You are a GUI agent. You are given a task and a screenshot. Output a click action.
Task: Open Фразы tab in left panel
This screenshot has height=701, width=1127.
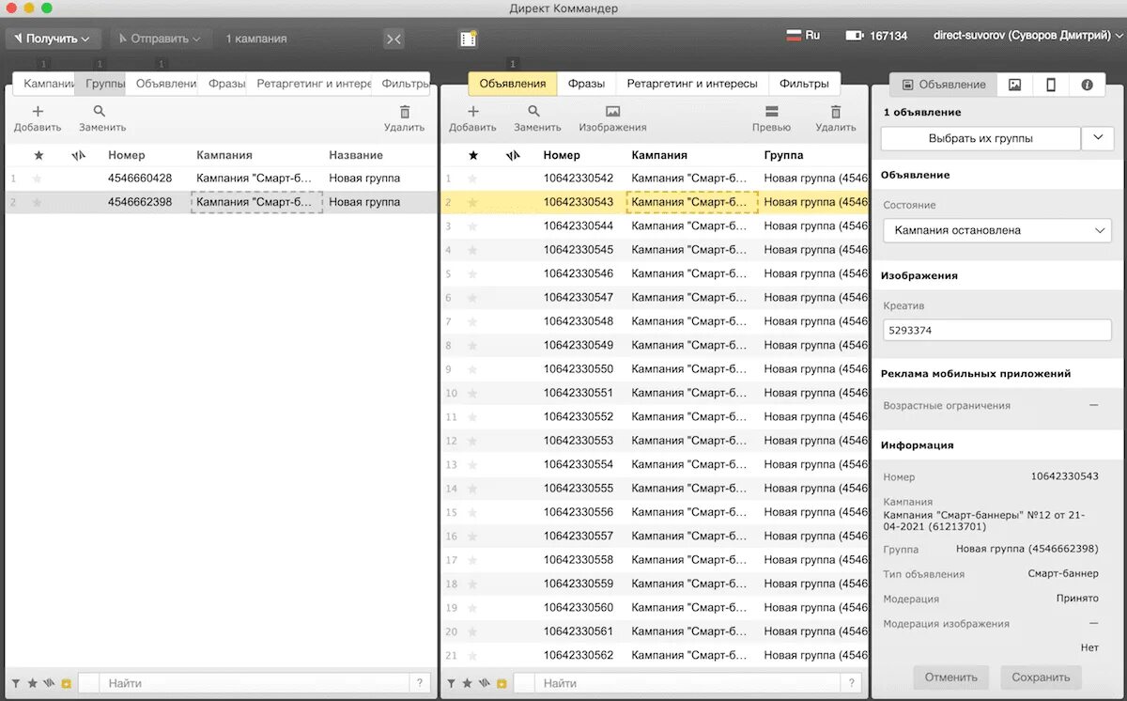pos(223,84)
